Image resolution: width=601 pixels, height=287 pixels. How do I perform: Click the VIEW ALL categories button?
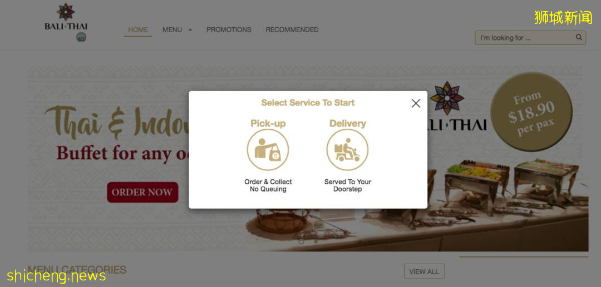[x=424, y=271]
